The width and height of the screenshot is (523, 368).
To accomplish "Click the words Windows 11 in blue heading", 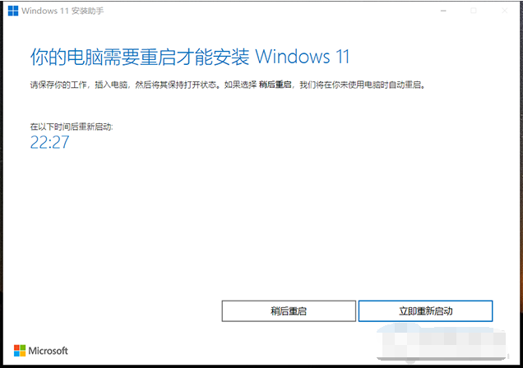I will click(302, 57).
